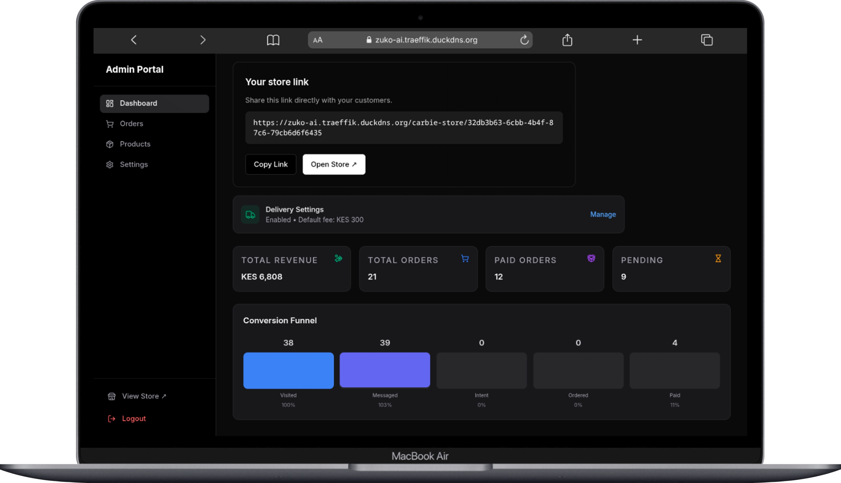
Task: Open a new browser tab with the plus icon
Action: coord(637,40)
